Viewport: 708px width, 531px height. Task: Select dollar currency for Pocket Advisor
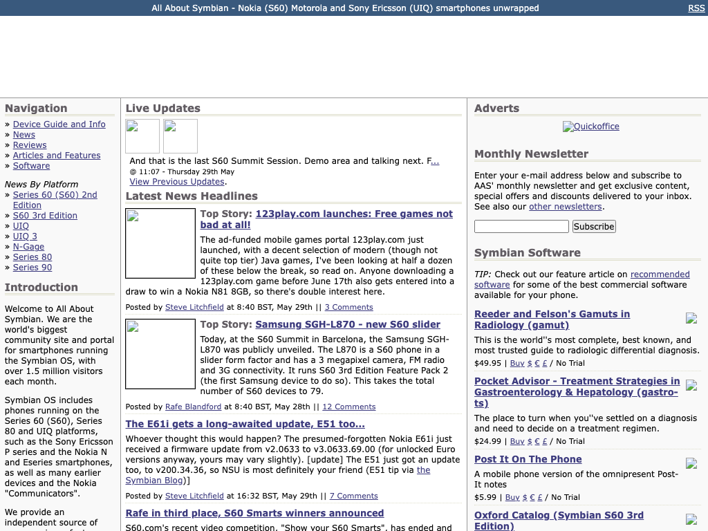pyautogui.click(x=530, y=441)
